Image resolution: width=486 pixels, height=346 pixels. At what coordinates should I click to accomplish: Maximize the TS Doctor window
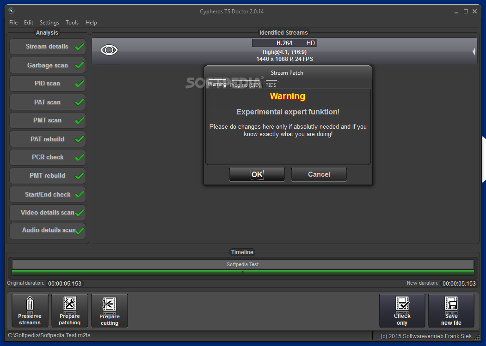[x=466, y=12]
